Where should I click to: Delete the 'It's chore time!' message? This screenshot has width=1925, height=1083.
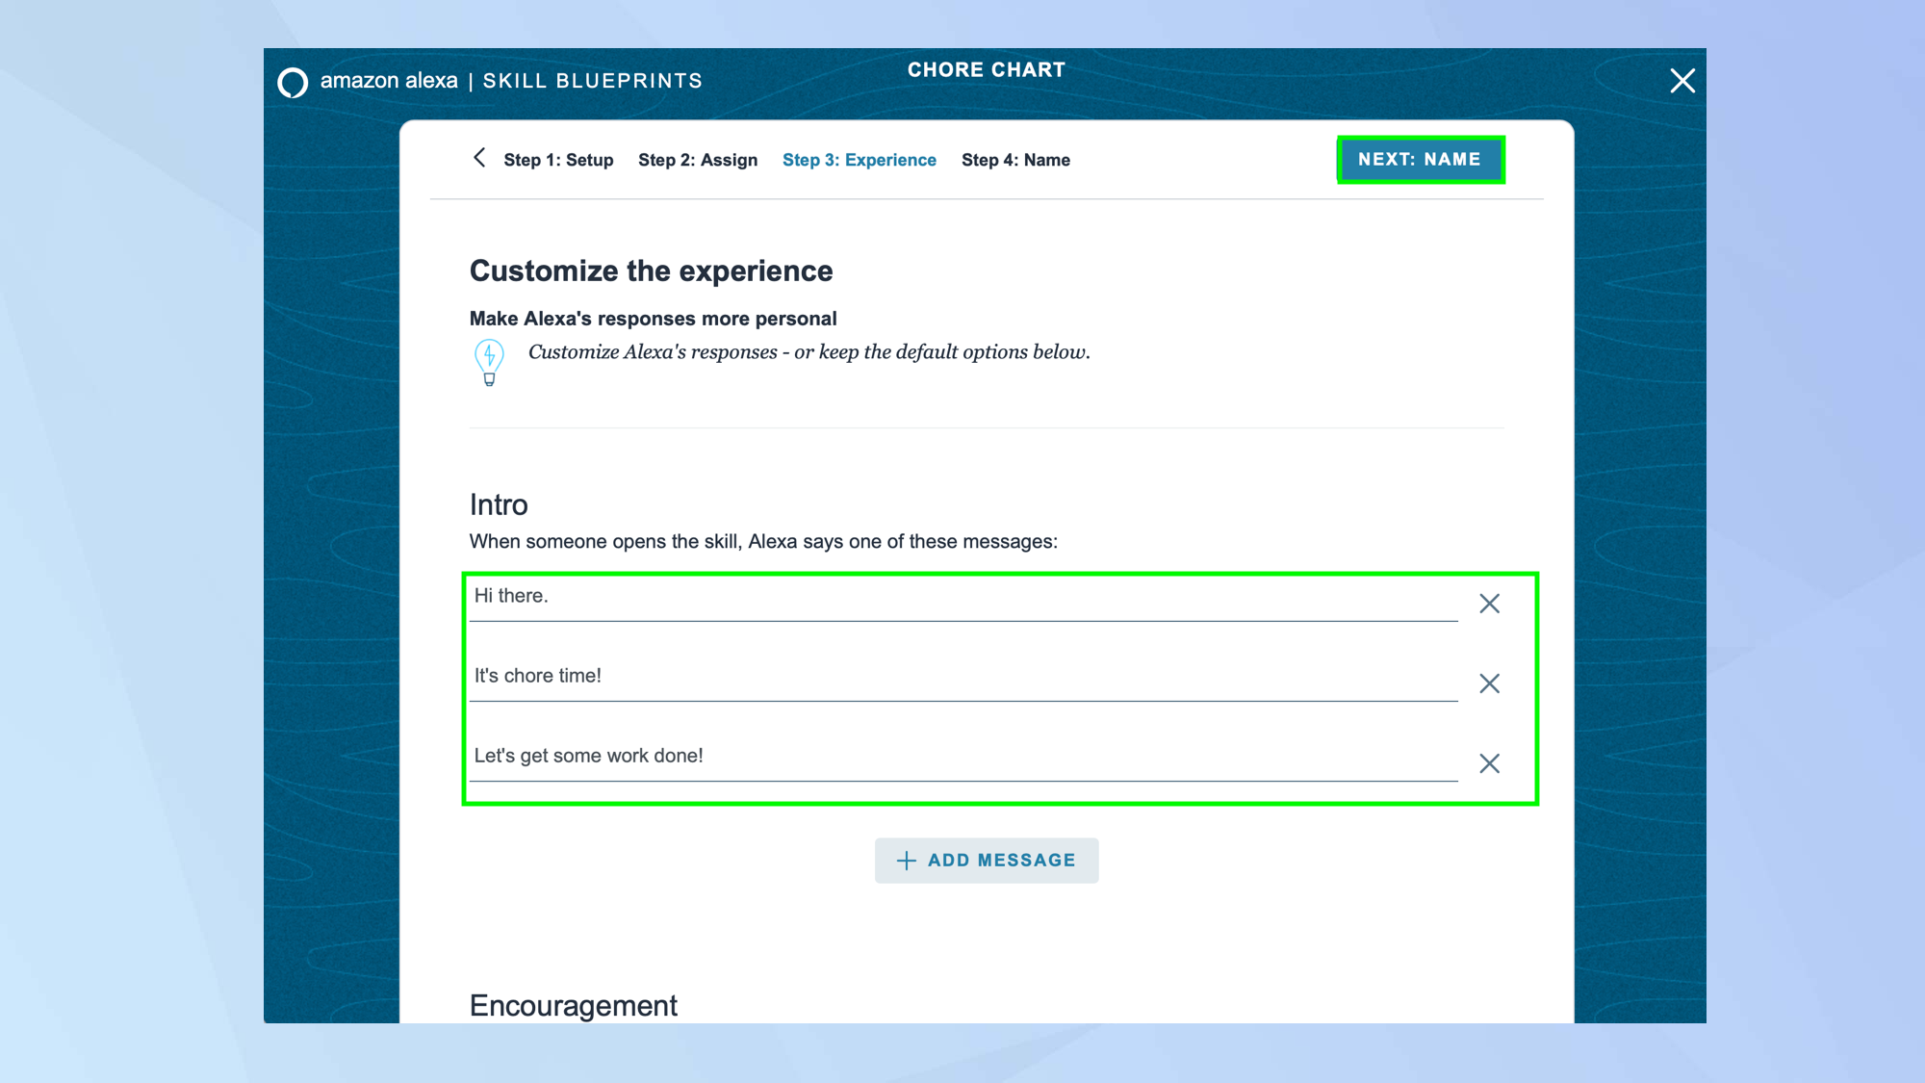tap(1489, 683)
